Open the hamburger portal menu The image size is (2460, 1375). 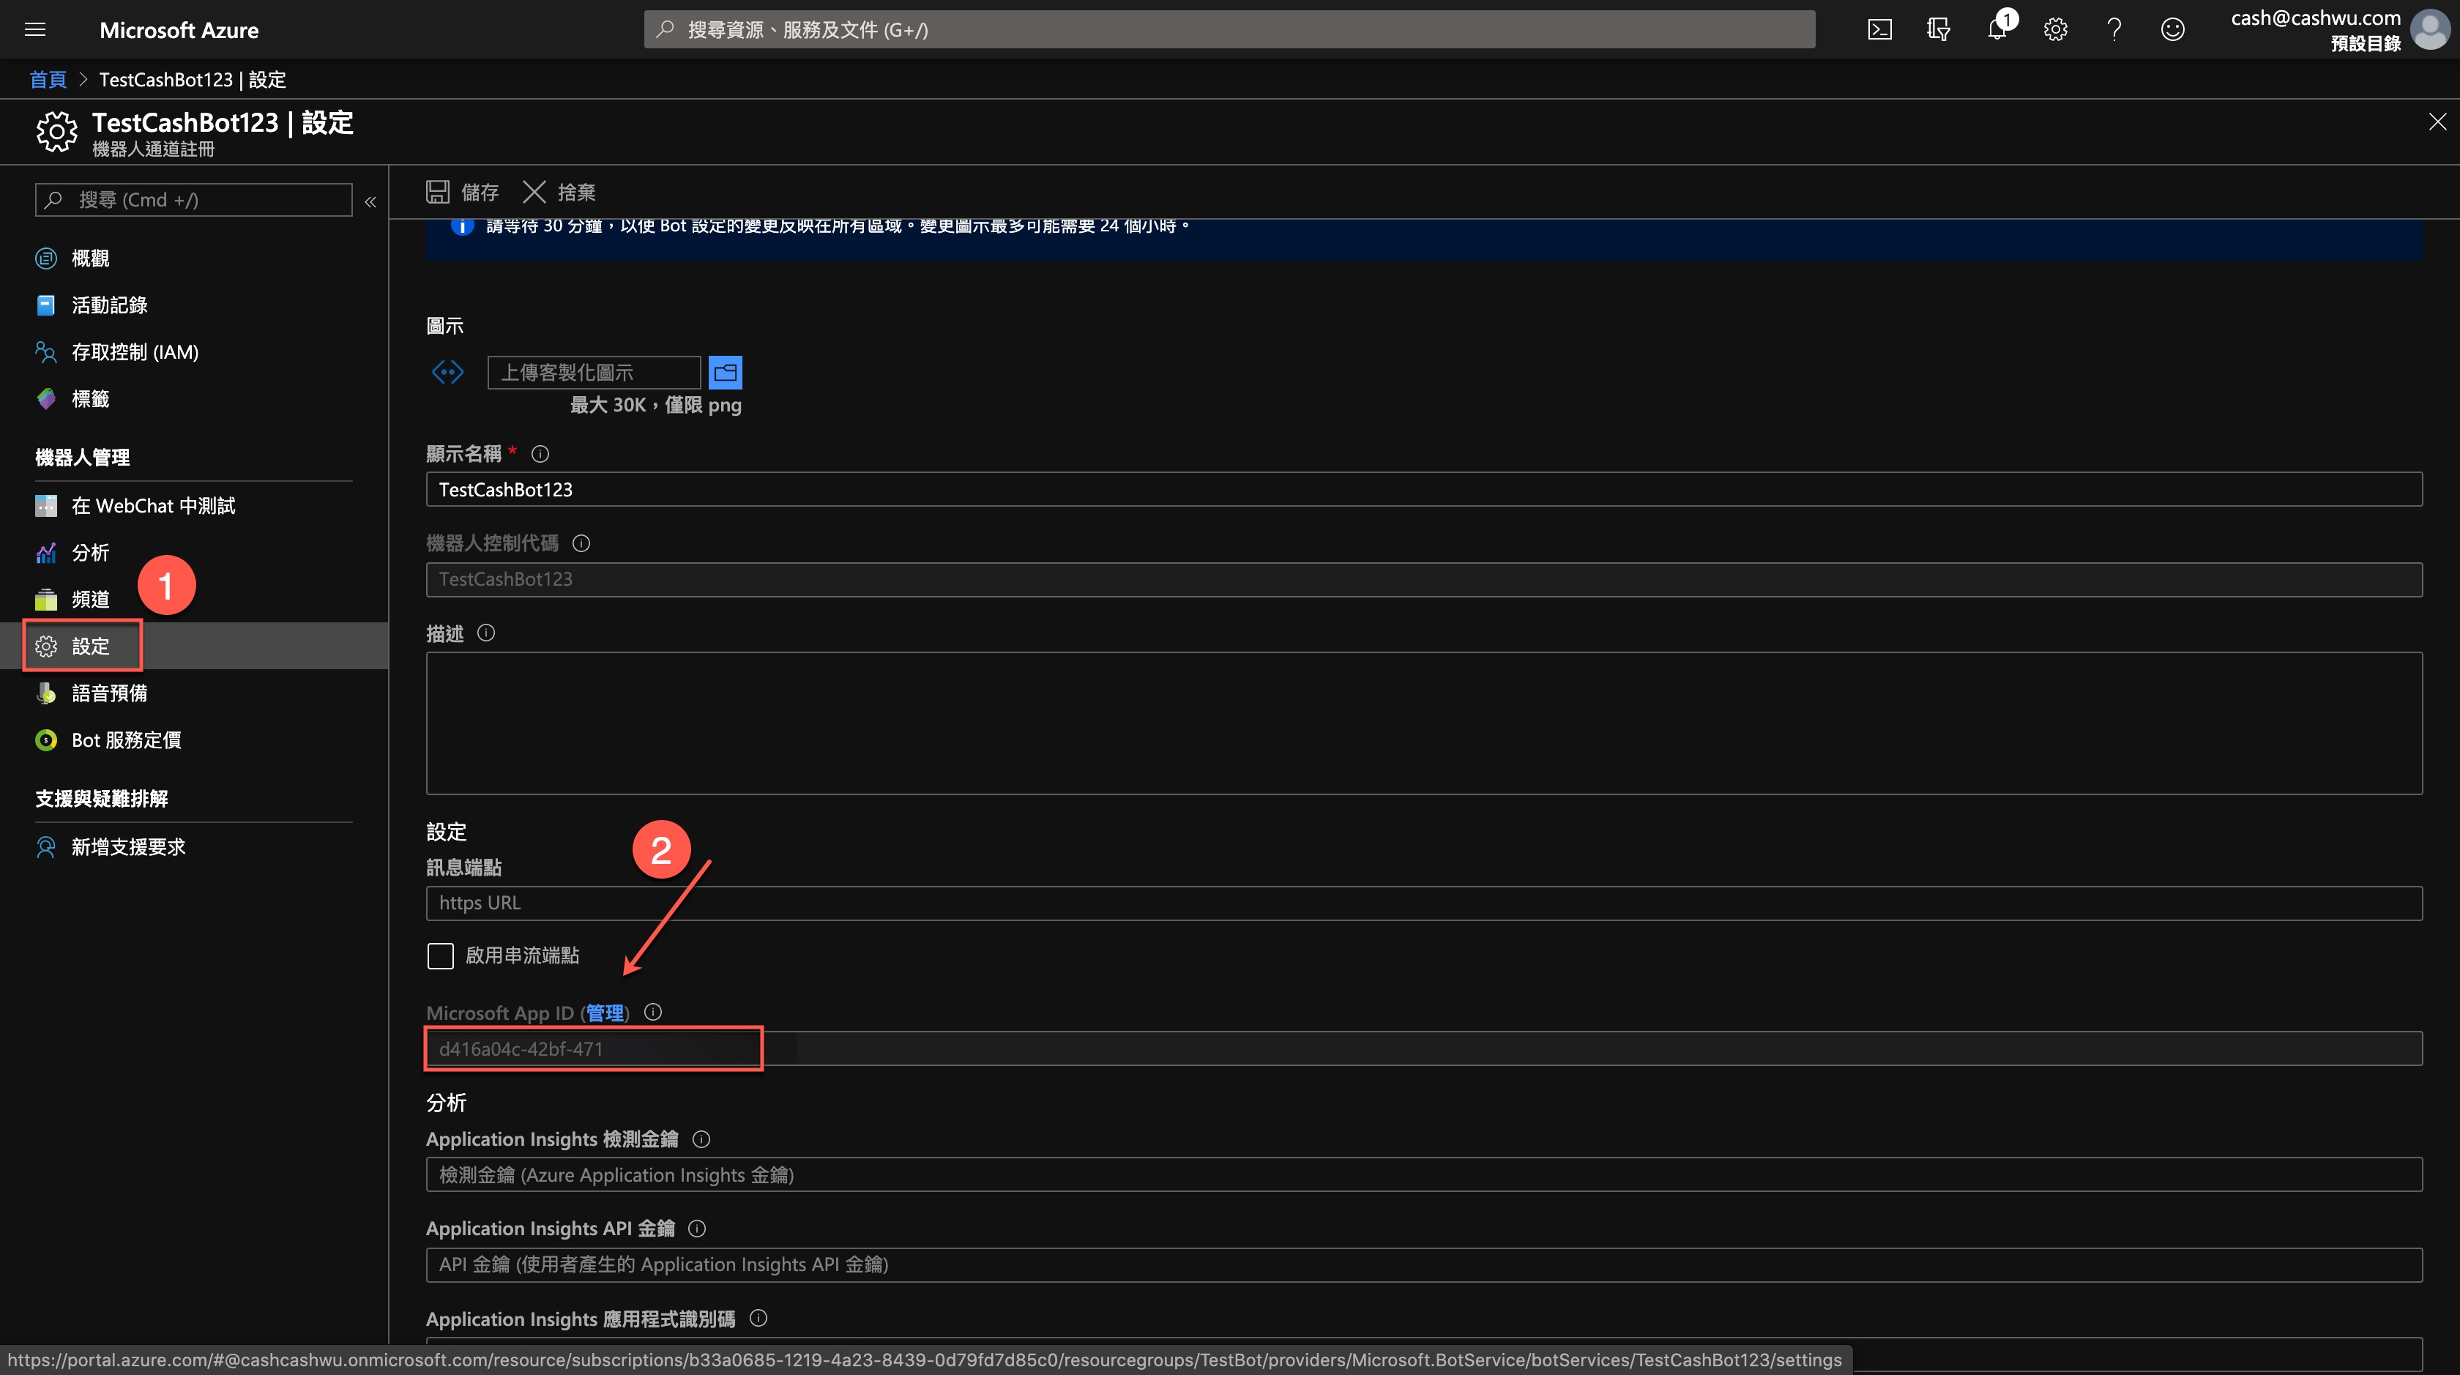pyautogui.click(x=35, y=29)
